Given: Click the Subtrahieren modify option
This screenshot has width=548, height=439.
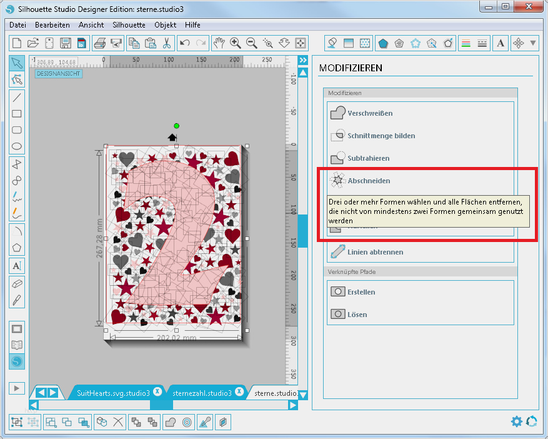Looking at the screenshot, I should pyautogui.click(x=368, y=158).
